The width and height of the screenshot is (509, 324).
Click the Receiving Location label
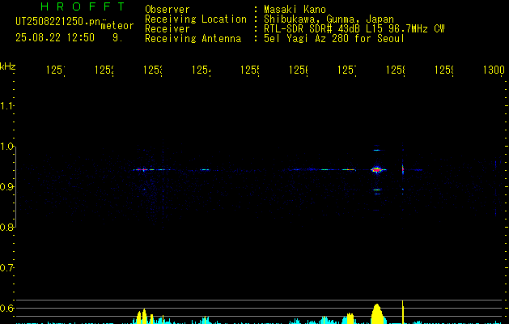click(196, 19)
